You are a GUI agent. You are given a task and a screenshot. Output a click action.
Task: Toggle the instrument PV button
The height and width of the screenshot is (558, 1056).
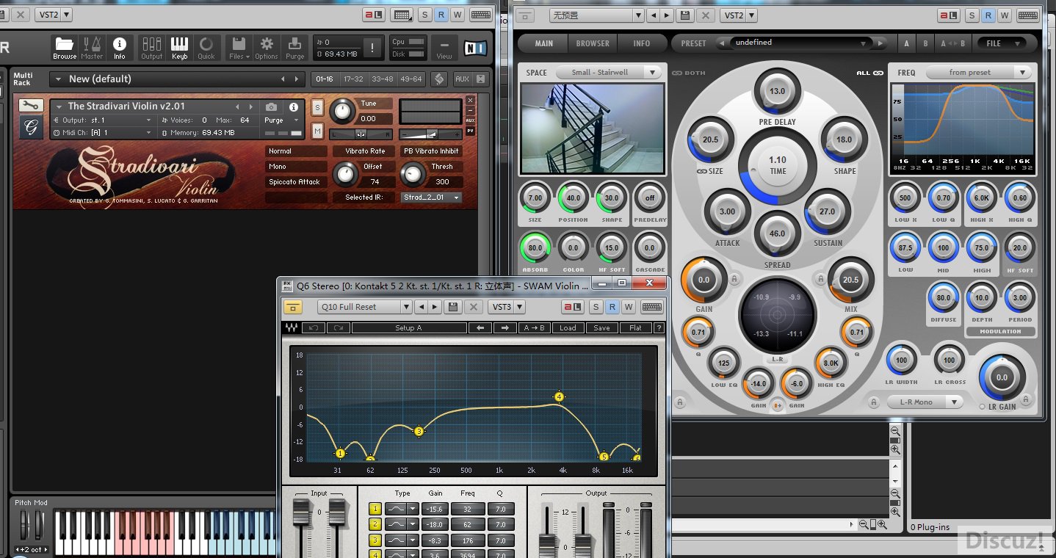pyautogui.click(x=471, y=131)
